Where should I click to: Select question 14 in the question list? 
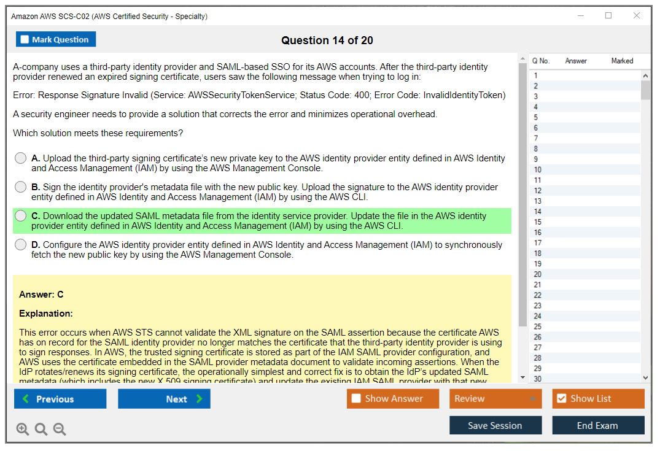point(538,212)
